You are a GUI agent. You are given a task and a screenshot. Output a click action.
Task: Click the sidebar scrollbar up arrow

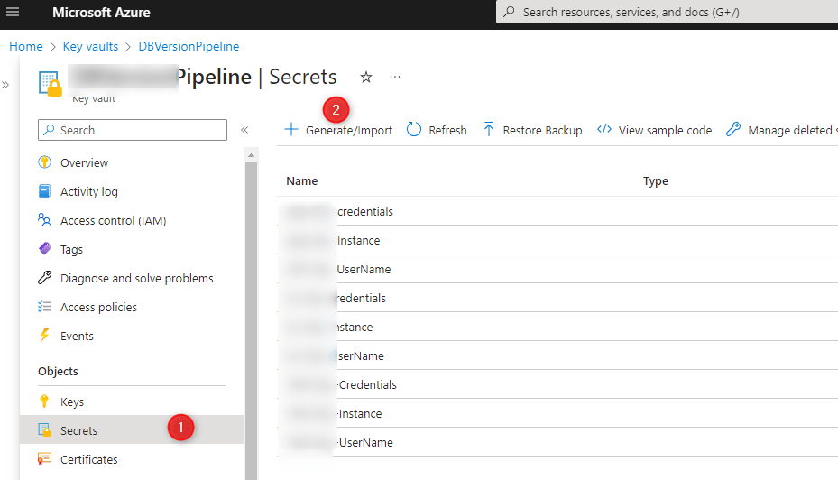(x=251, y=155)
